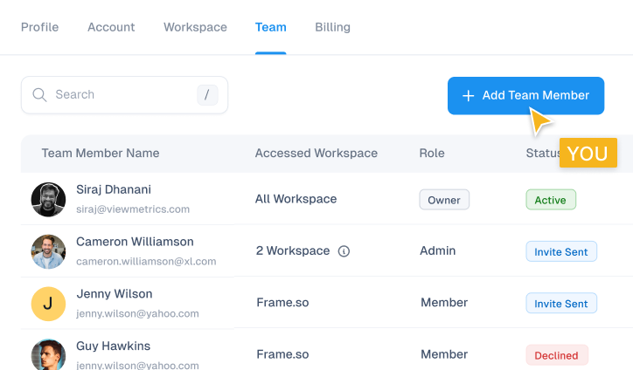Click Jenny Wilson's yellow J avatar
Image resolution: width=633 pixels, height=370 pixels.
pos(48,304)
